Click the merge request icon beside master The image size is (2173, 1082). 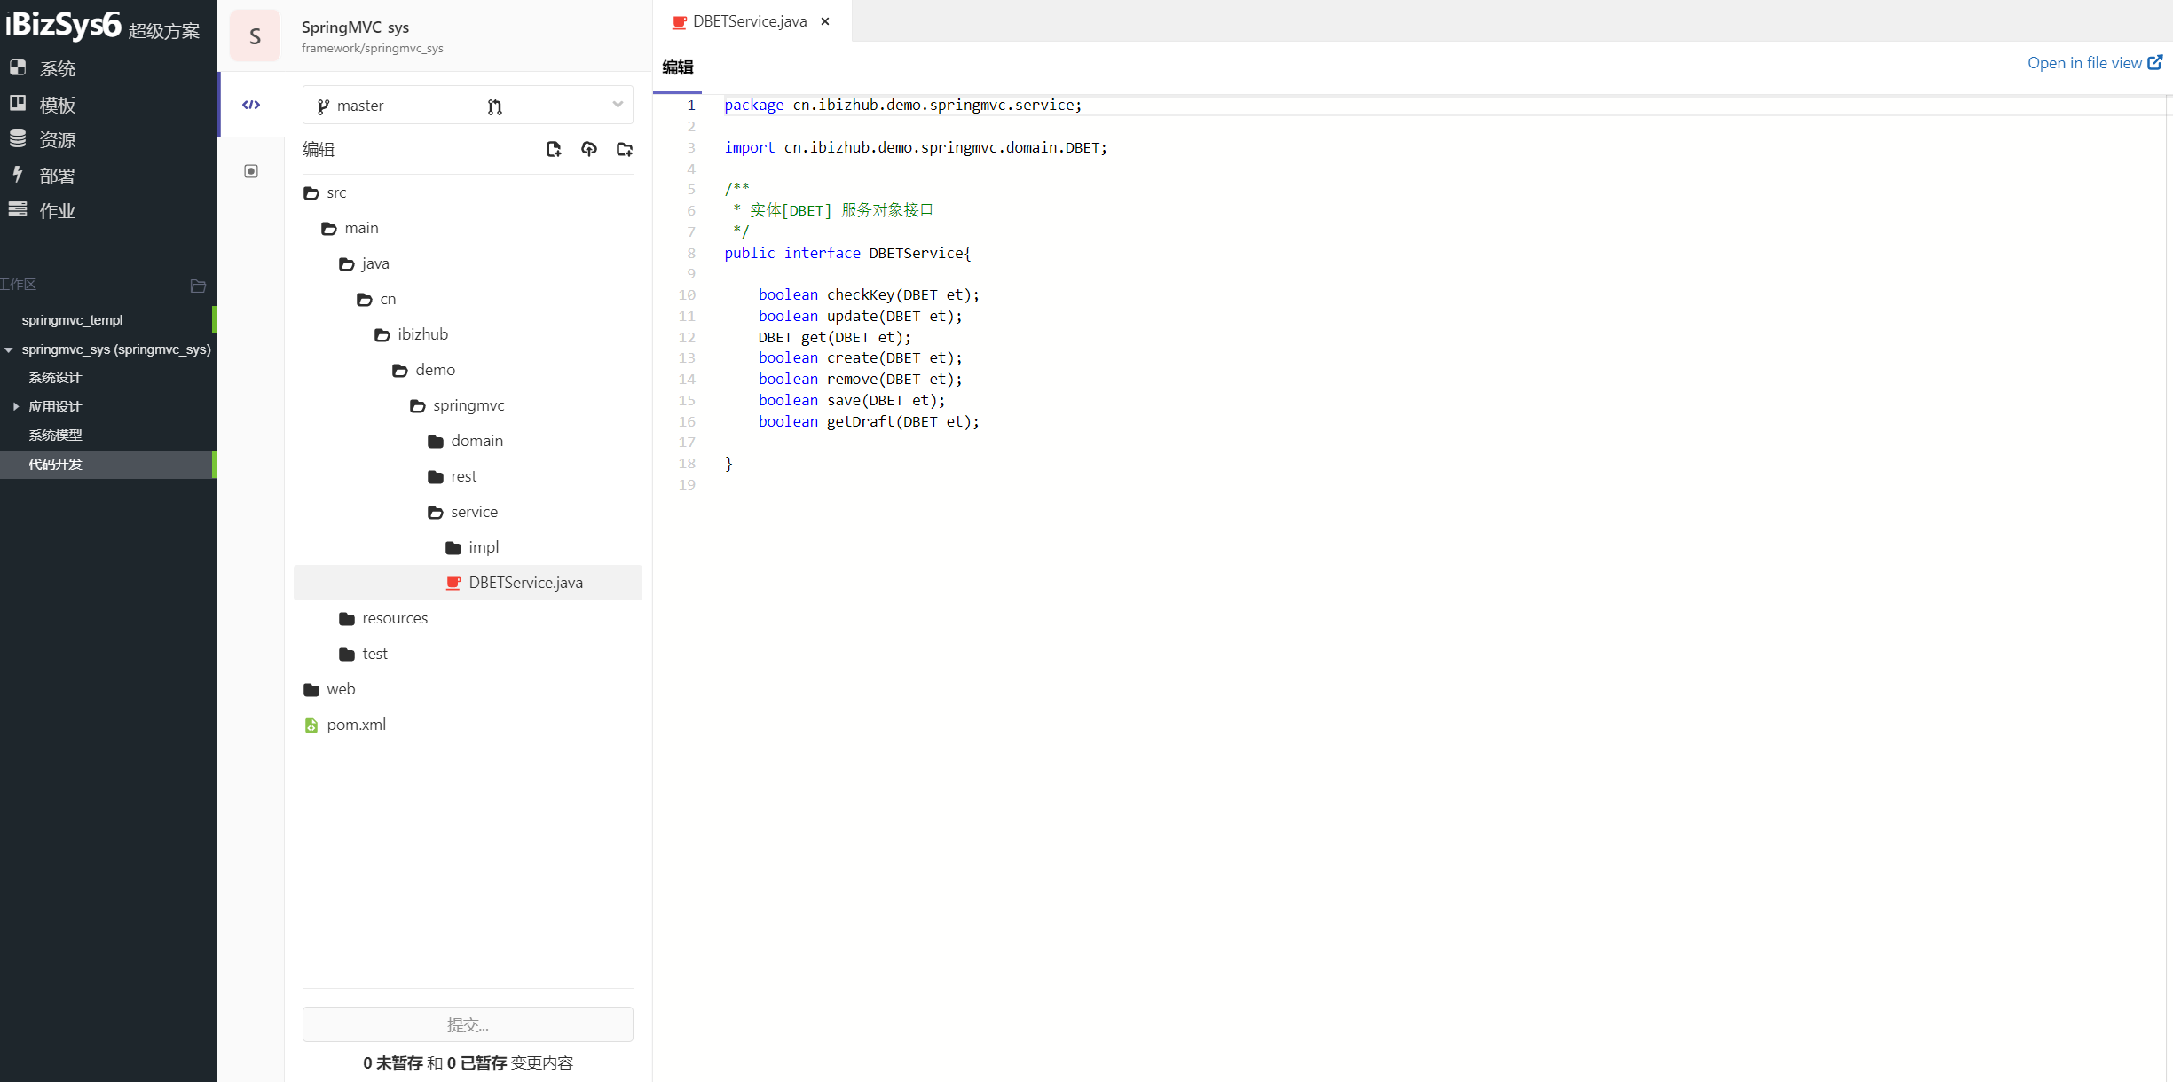click(494, 106)
